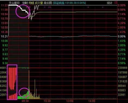Click the 10.94 price label

[x=4, y=14]
